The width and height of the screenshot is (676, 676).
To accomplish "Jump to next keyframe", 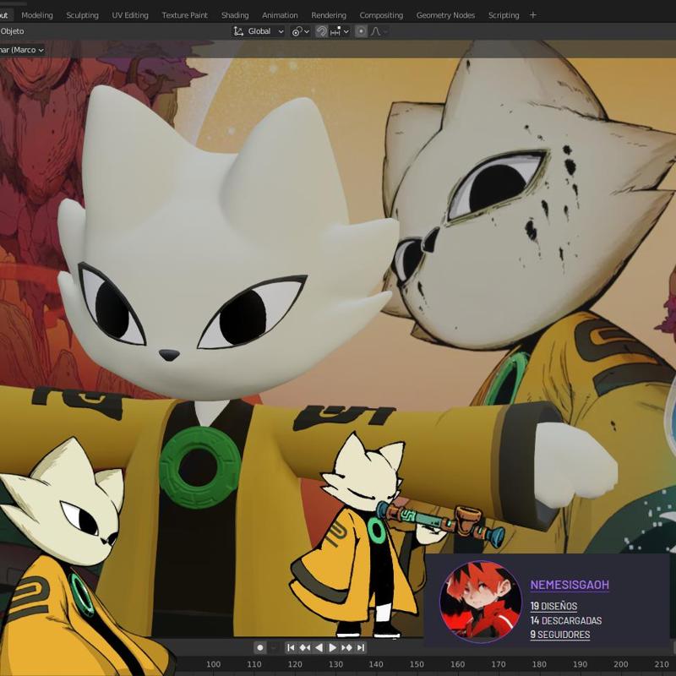I will point(346,647).
